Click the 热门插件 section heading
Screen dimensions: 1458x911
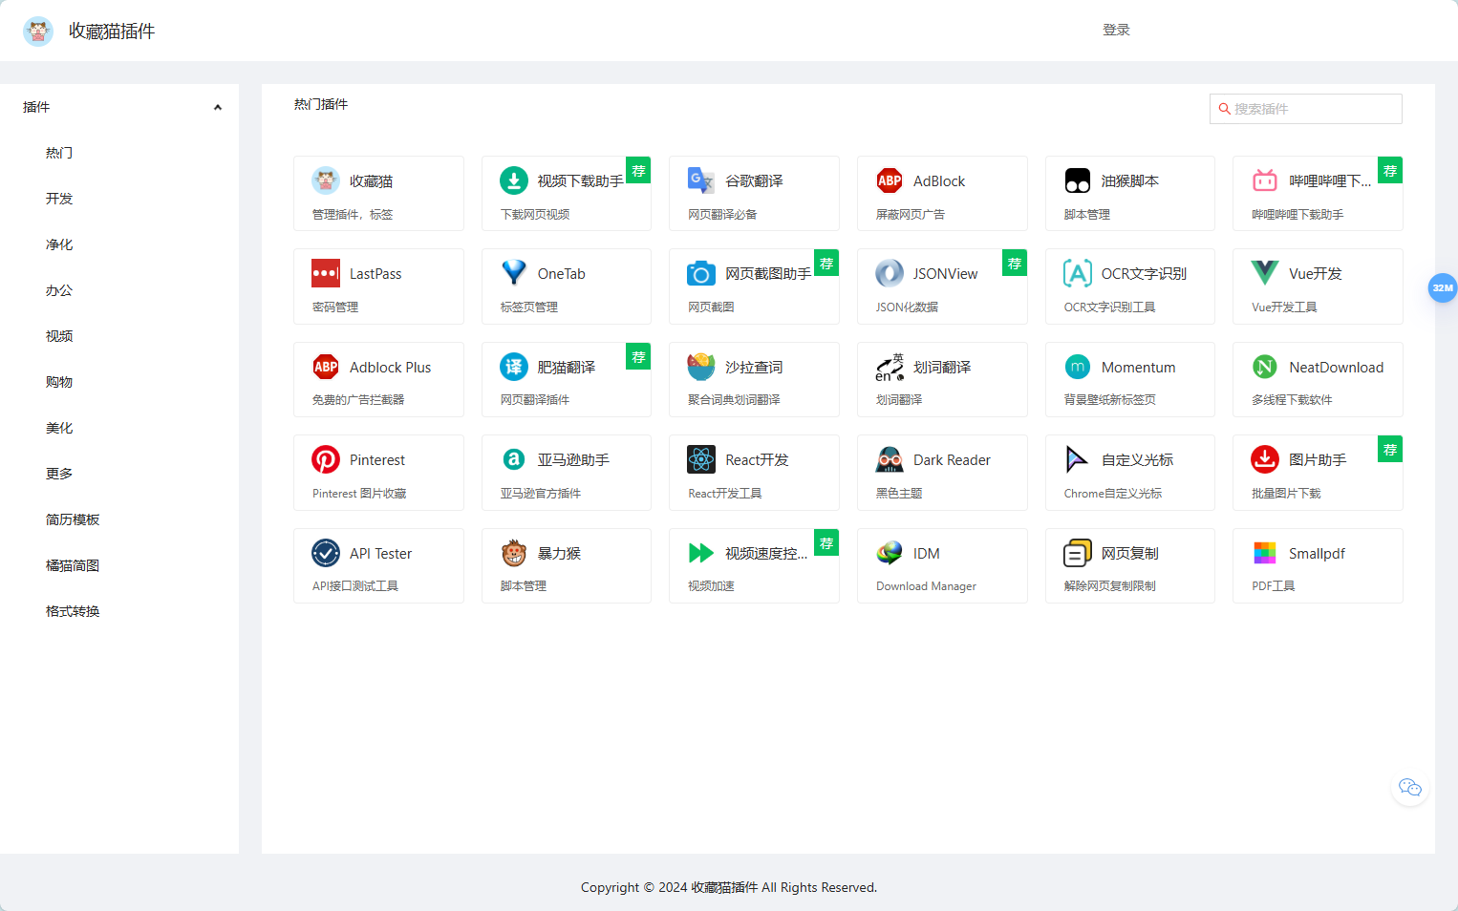pyautogui.click(x=321, y=104)
